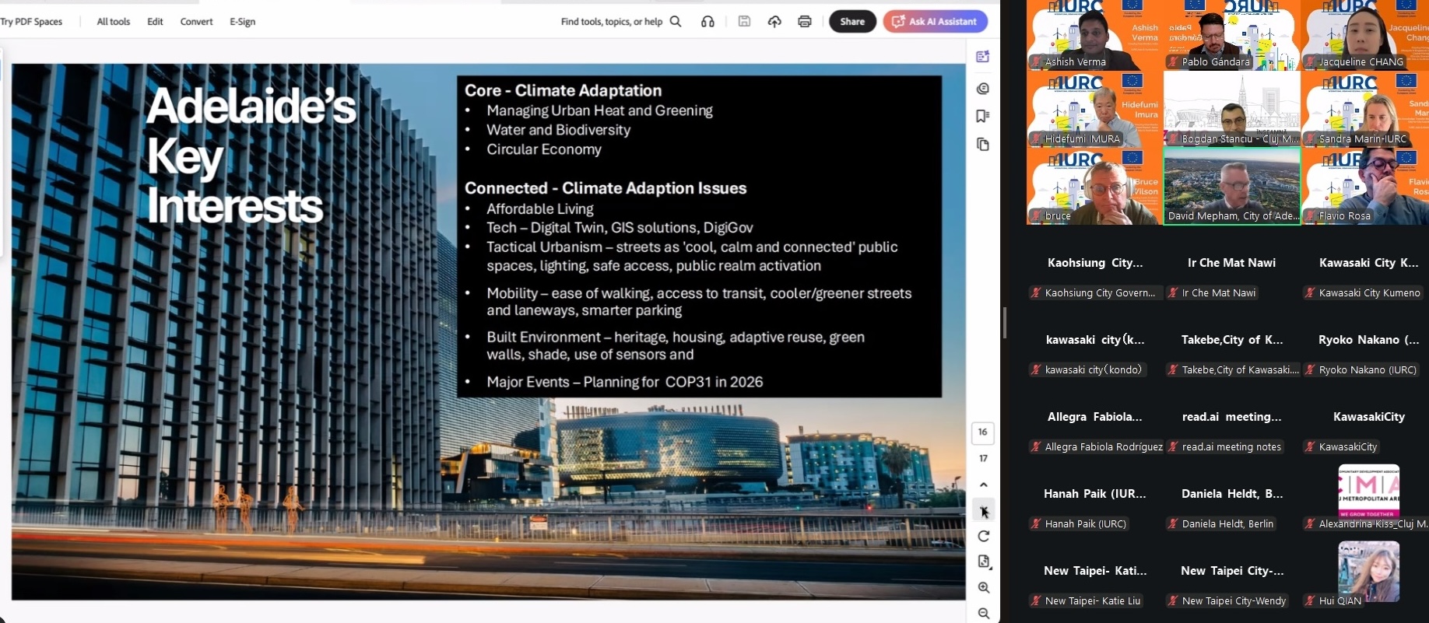Viewport: 1429px width, 623px height.
Task: Zoom out using the magnifier minus icon
Action: pyautogui.click(x=984, y=613)
